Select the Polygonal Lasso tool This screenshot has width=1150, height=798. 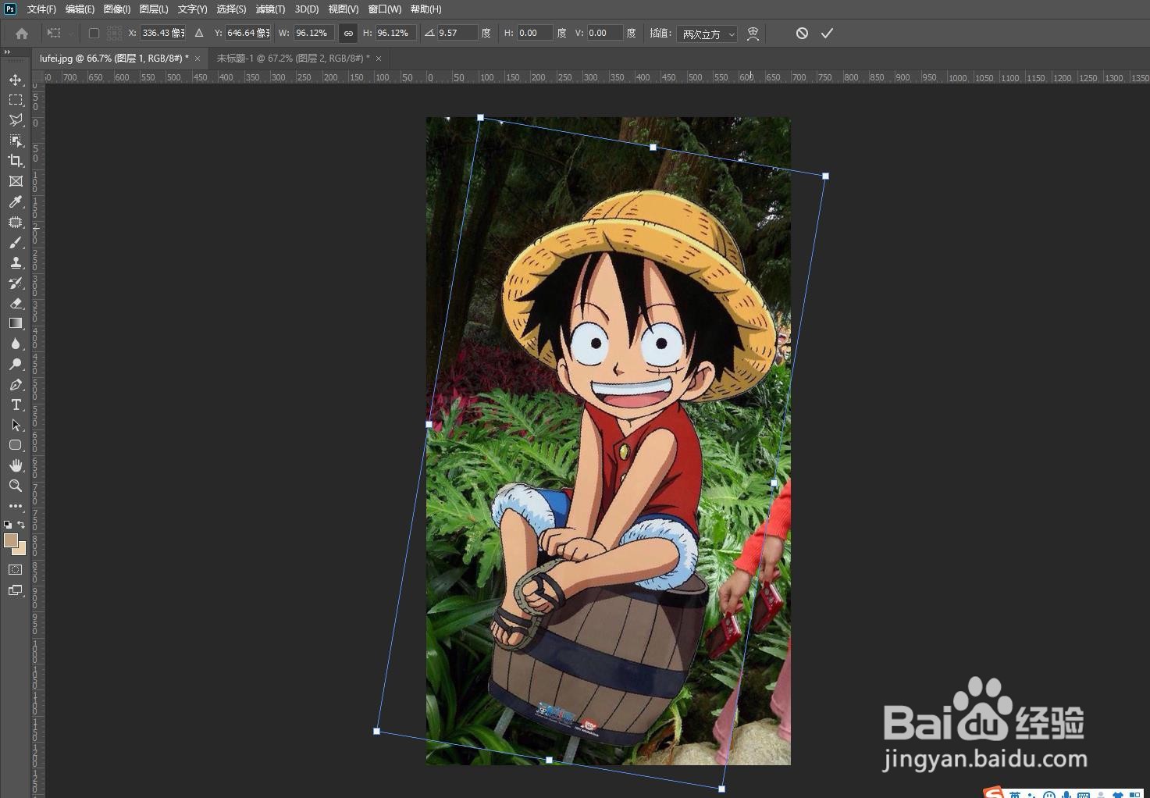[16, 120]
